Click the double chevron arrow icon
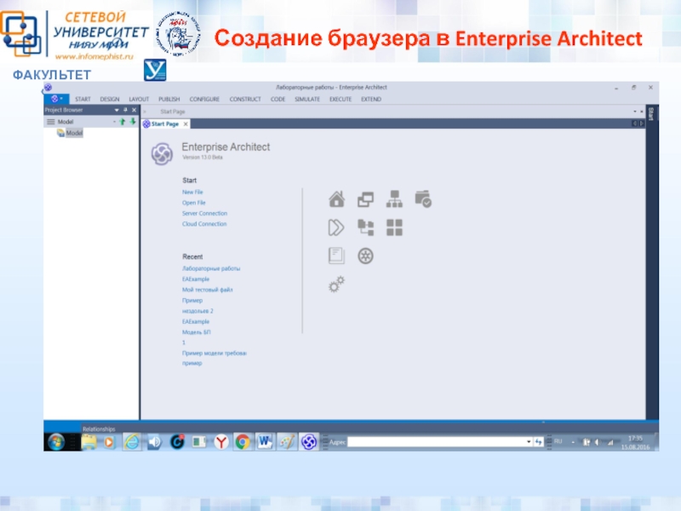This screenshot has height=511, width=681. click(x=336, y=227)
